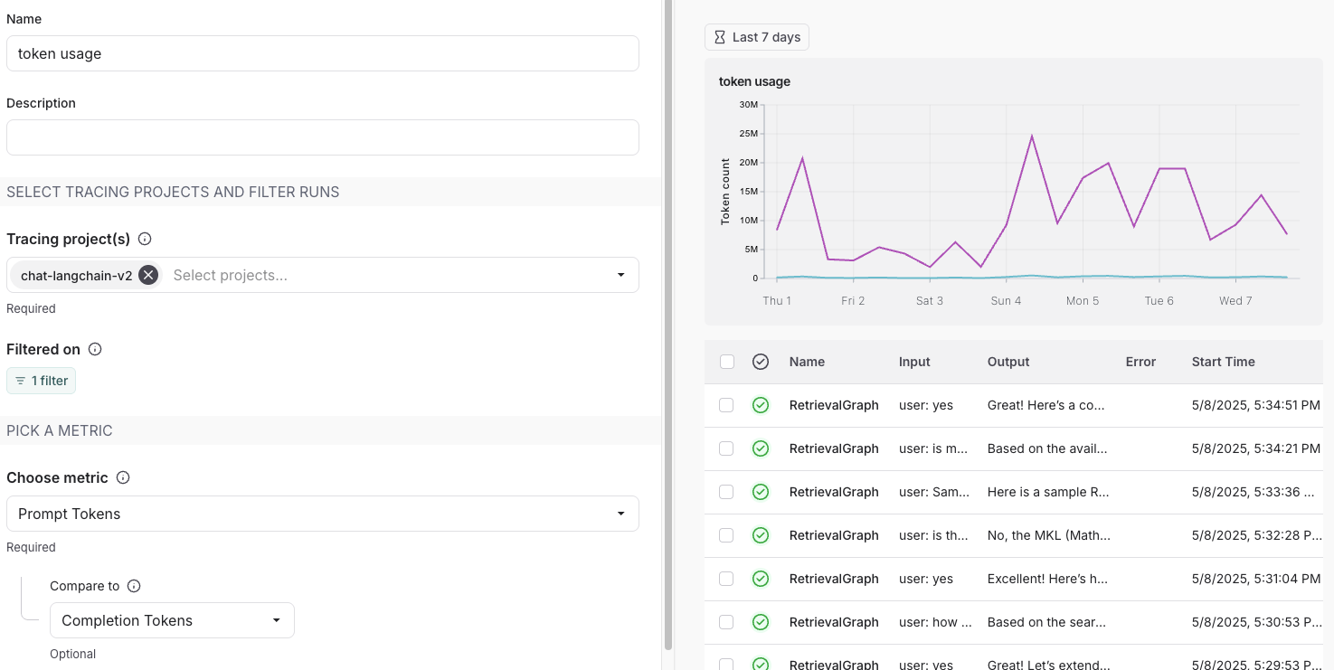Click the green success icon on first RetrievalGraph row
The image size is (1334, 670).
tap(760, 405)
